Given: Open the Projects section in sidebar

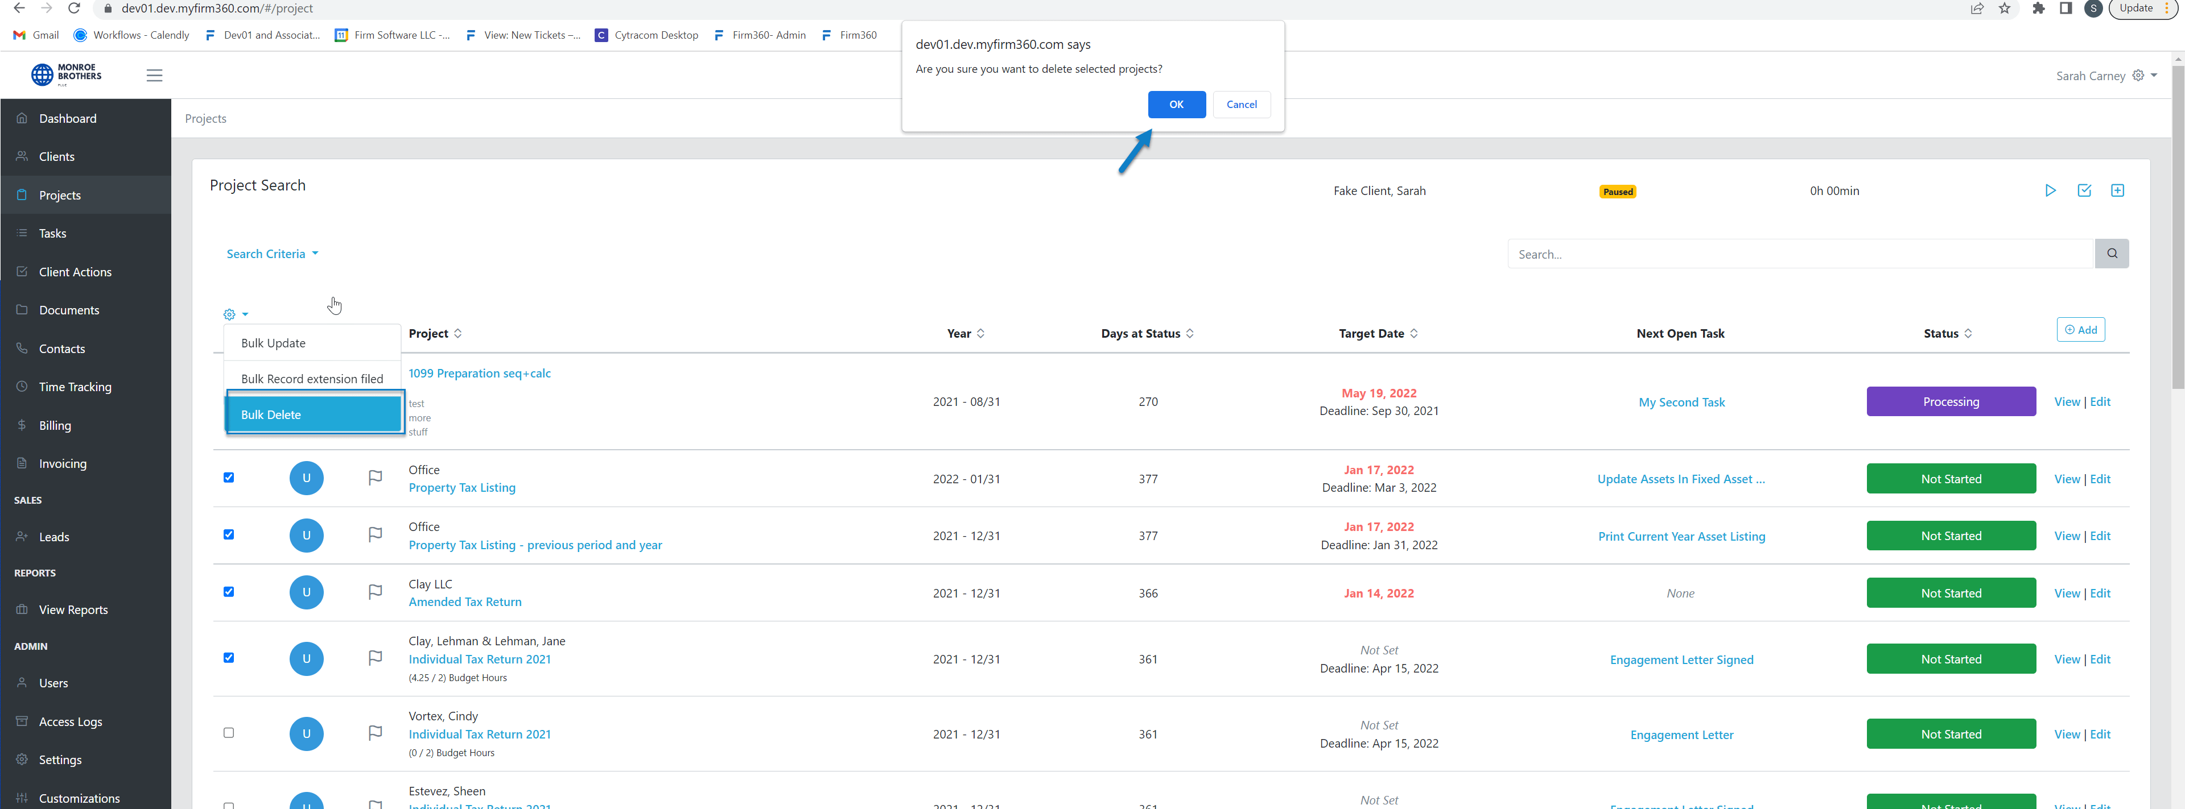Looking at the screenshot, I should click(59, 194).
